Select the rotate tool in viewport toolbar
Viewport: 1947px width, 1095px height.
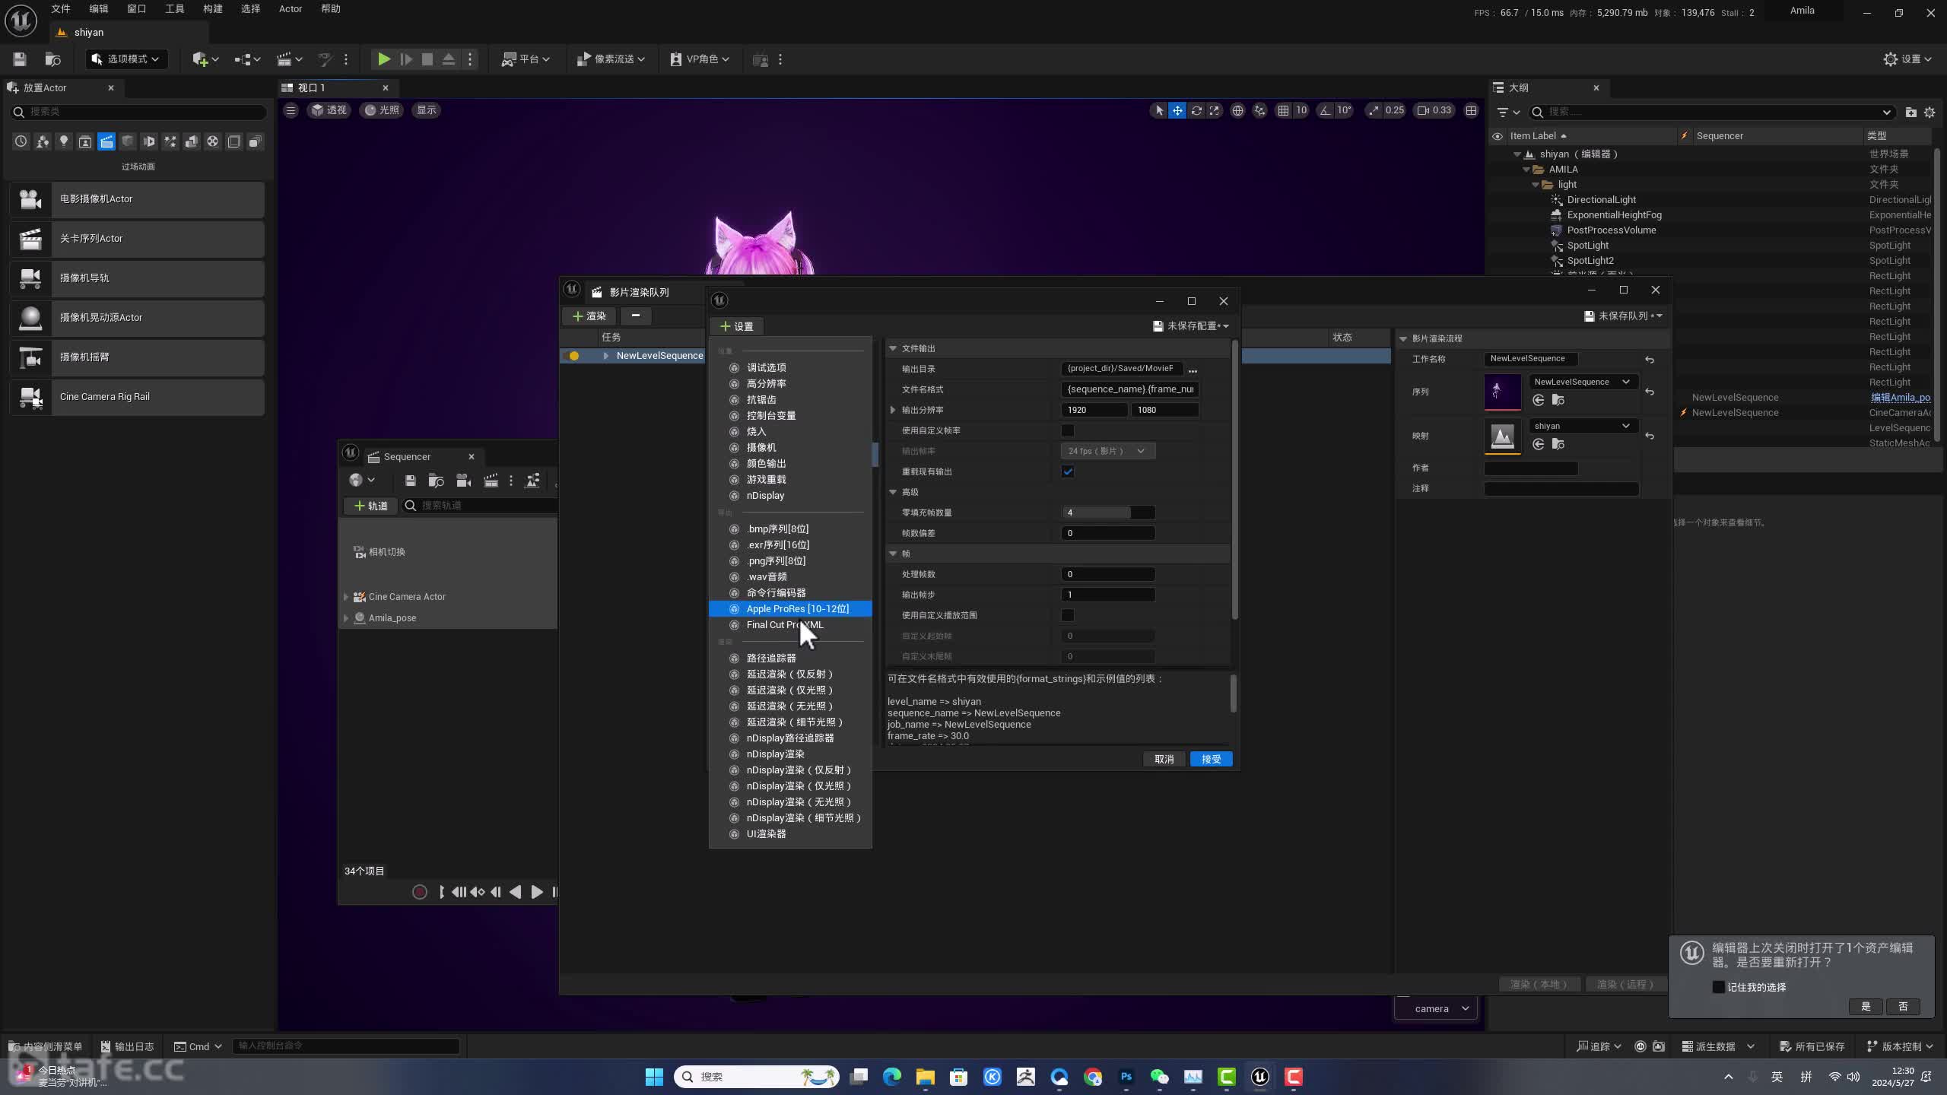pyautogui.click(x=1196, y=110)
